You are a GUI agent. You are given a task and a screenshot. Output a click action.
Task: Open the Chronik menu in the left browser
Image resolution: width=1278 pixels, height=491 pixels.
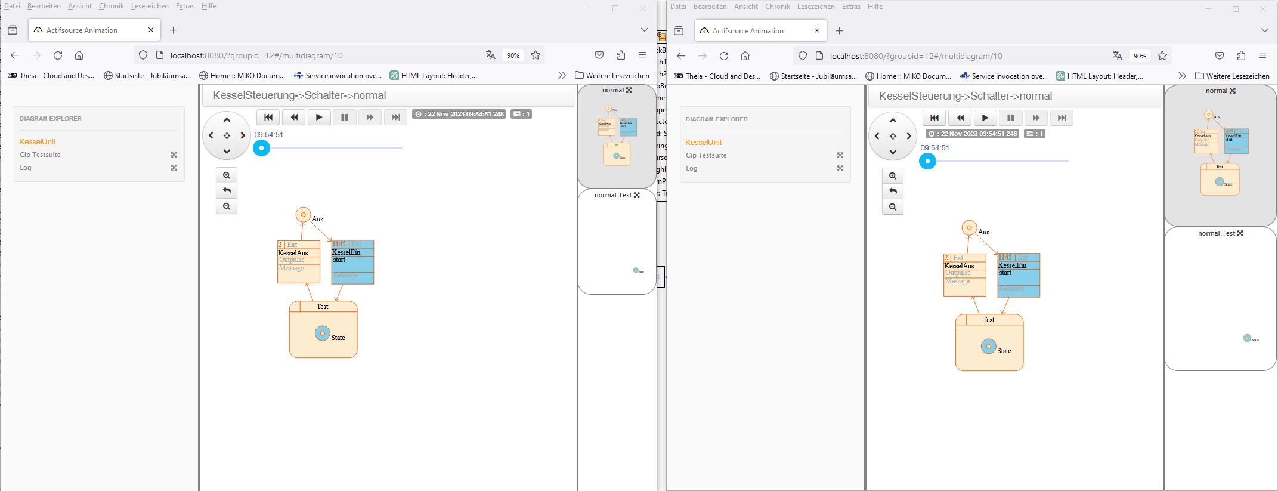112,6
